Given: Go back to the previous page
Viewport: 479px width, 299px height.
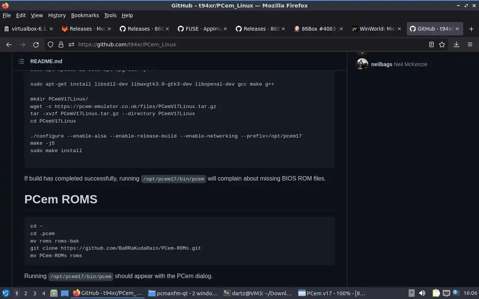Looking at the screenshot, I should point(9,44).
